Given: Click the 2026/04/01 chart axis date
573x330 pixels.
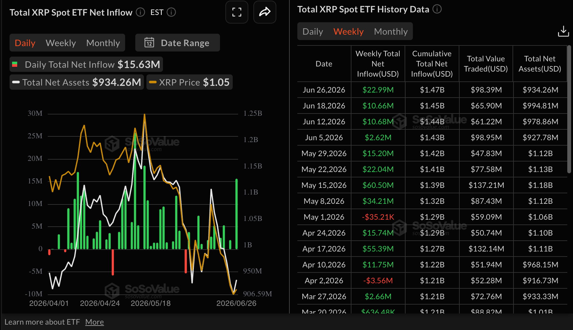Looking at the screenshot, I should [x=49, y=303].
